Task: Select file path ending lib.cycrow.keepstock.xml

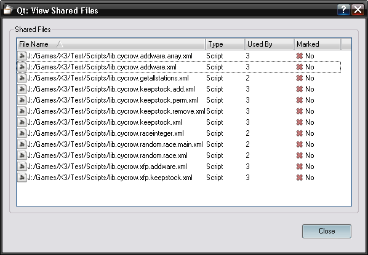Action: (x=105, y=122)
